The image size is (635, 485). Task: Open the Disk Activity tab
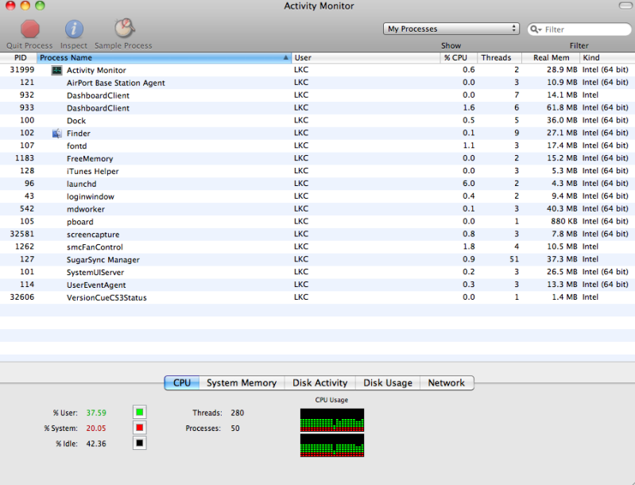click(x=320, y=383)
